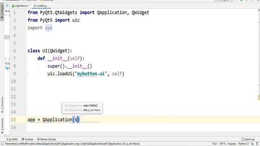This screenshot has height=146, width=260.
Task: Click the Python Console icon
Action: [x=38, y=140]
